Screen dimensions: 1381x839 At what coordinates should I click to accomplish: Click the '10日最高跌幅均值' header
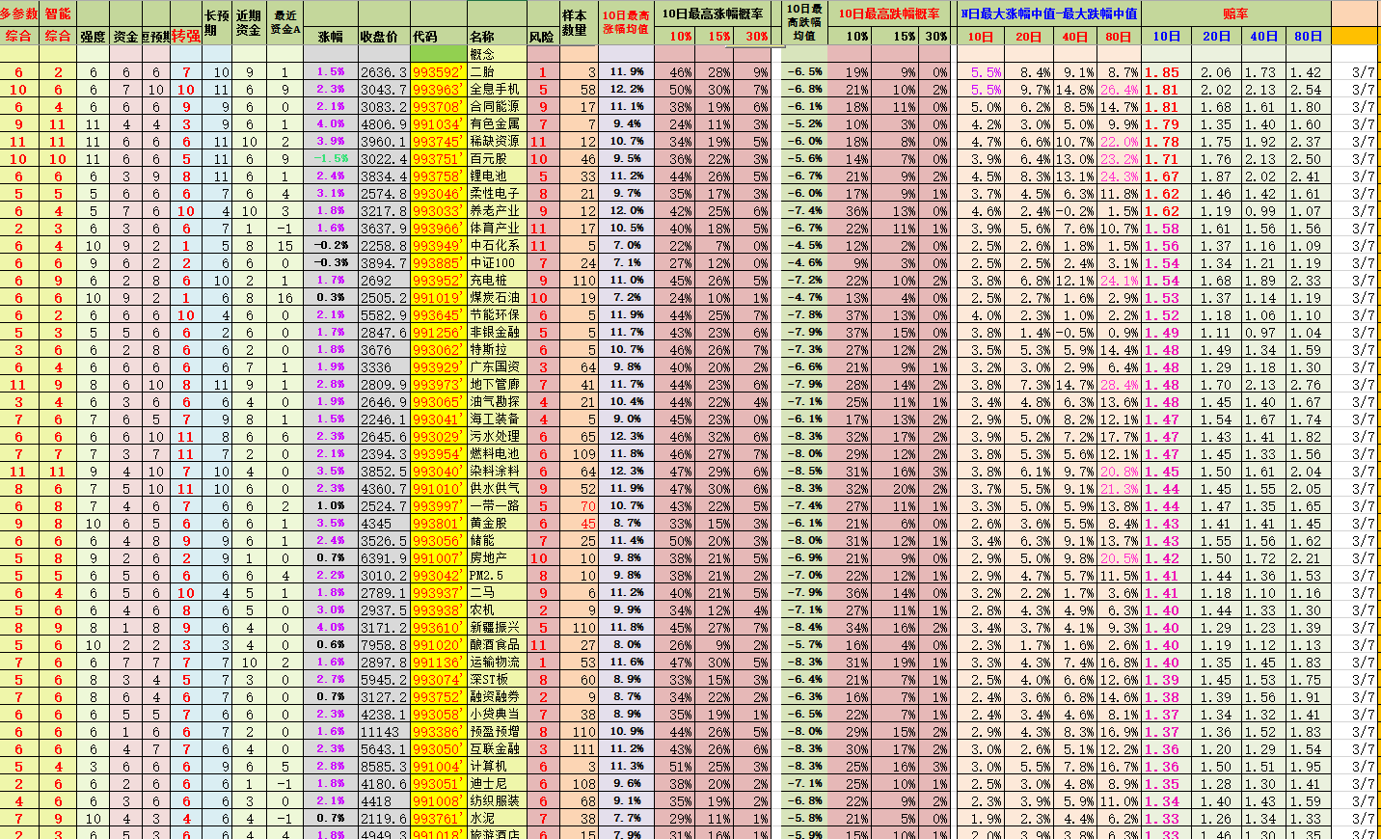click(803, 22)
